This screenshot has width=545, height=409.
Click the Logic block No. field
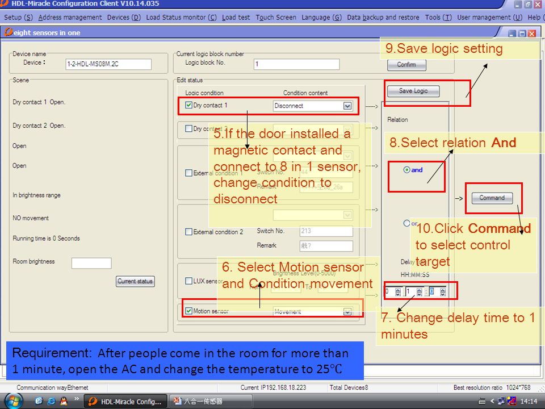tap(296, 64)
